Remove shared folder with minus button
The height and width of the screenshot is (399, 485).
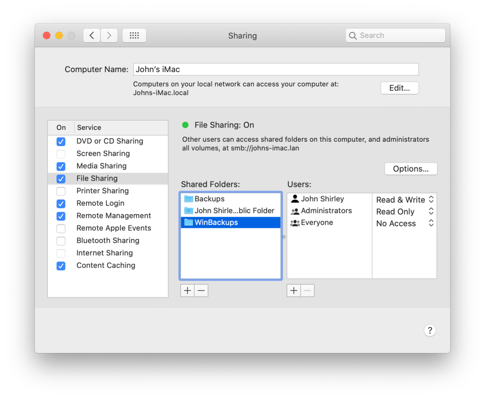(201, 290)
